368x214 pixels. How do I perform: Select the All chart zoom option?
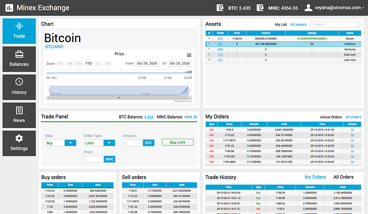pyautogui.click(x=108, y=63)
